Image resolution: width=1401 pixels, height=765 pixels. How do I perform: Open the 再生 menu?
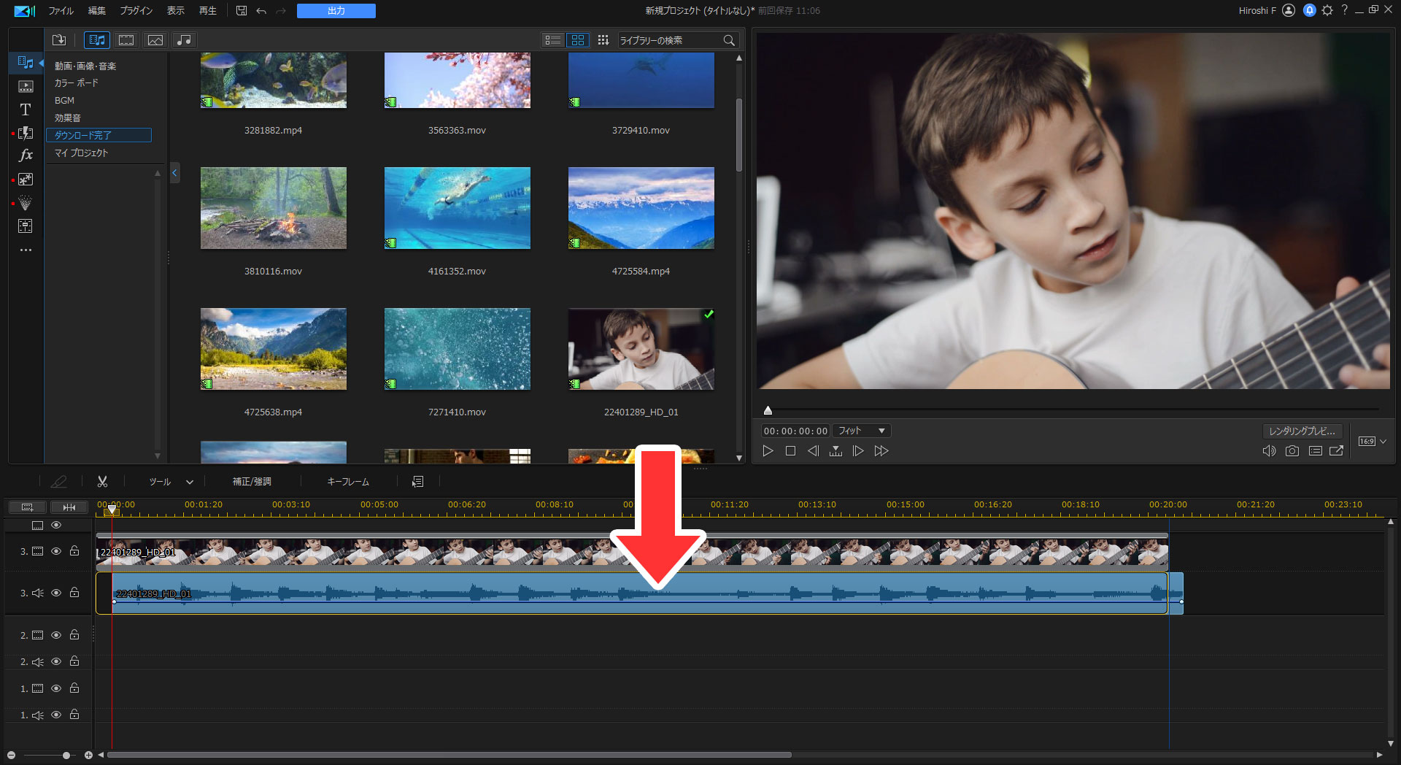[x=208, y=11]
